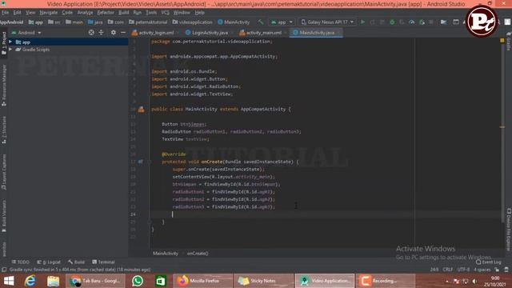The width and height of the screenshot is (512, 288).
Task: Click the videoapplication breadcrumb in navigation bar
Action: coord(192,22)
